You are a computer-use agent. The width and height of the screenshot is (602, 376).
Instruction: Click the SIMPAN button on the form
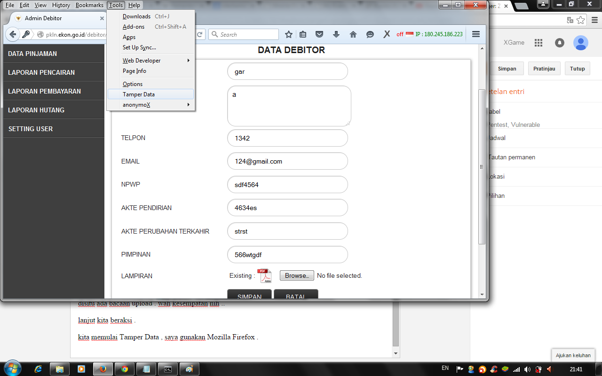click(249, 296)
